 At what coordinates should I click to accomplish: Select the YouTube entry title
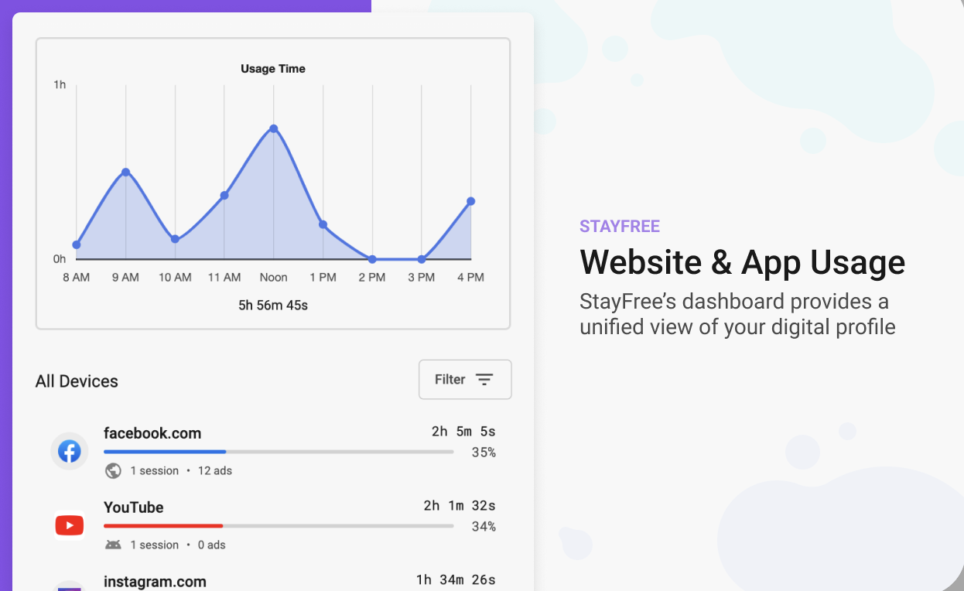134,507
